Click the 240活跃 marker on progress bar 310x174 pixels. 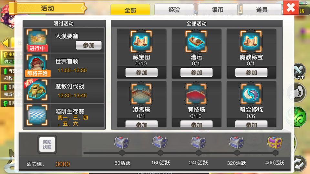point(199,153)
